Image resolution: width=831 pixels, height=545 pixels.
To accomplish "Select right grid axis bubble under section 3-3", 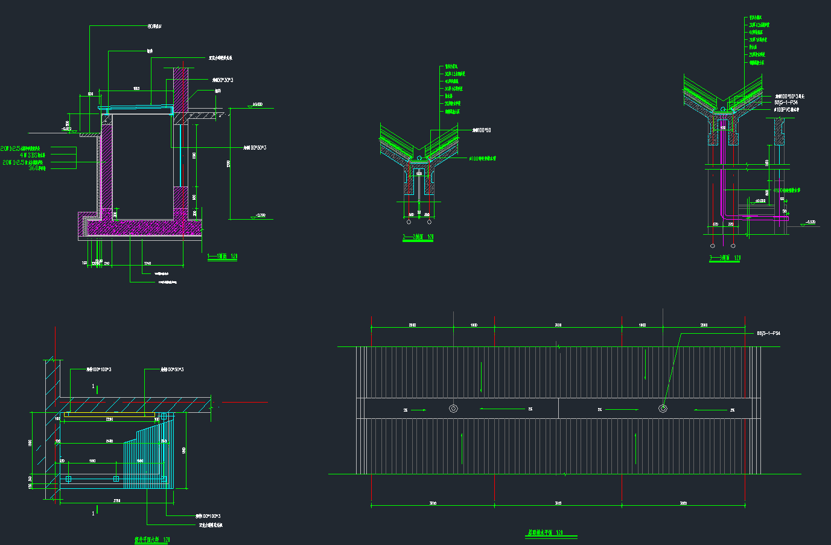I will (733, 246).
